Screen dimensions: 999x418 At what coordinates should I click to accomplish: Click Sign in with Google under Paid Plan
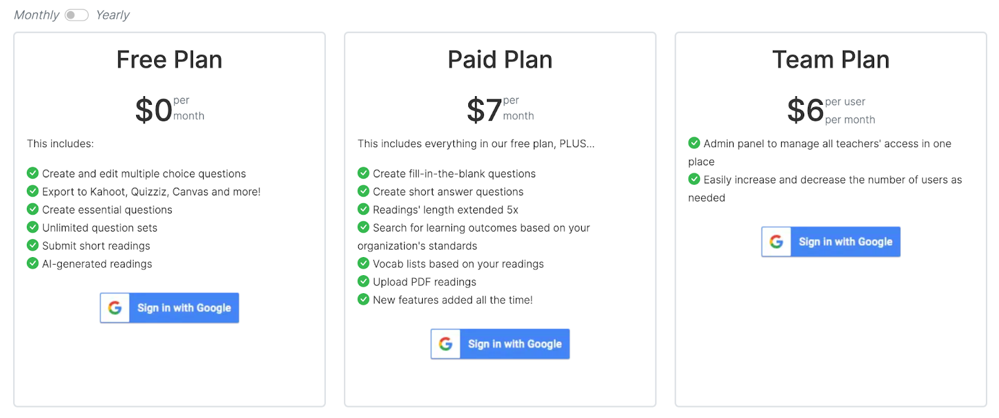[x=514, y=344]
